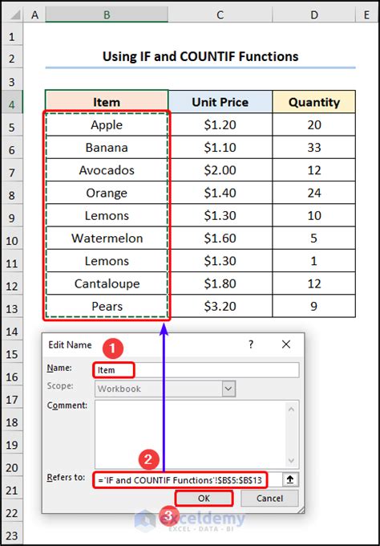Image resolution: width=380 pixels, height=546 pixels.
Task: Select the Watermelon cell
Action: (107, 238)
